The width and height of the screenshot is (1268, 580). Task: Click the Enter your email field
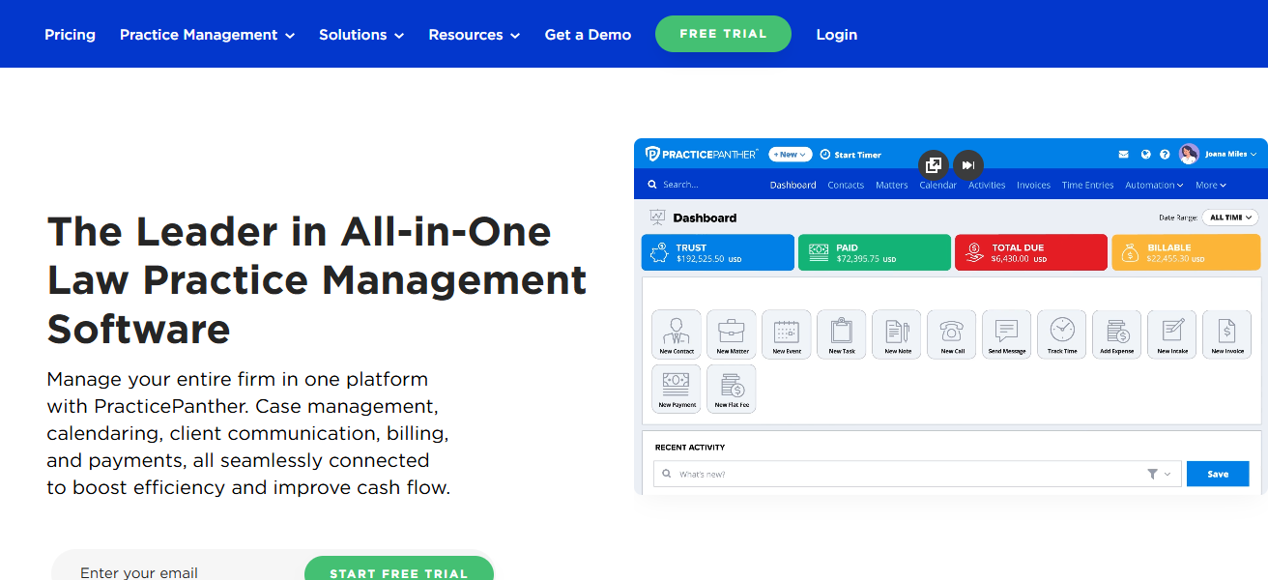tap(179, 568)
